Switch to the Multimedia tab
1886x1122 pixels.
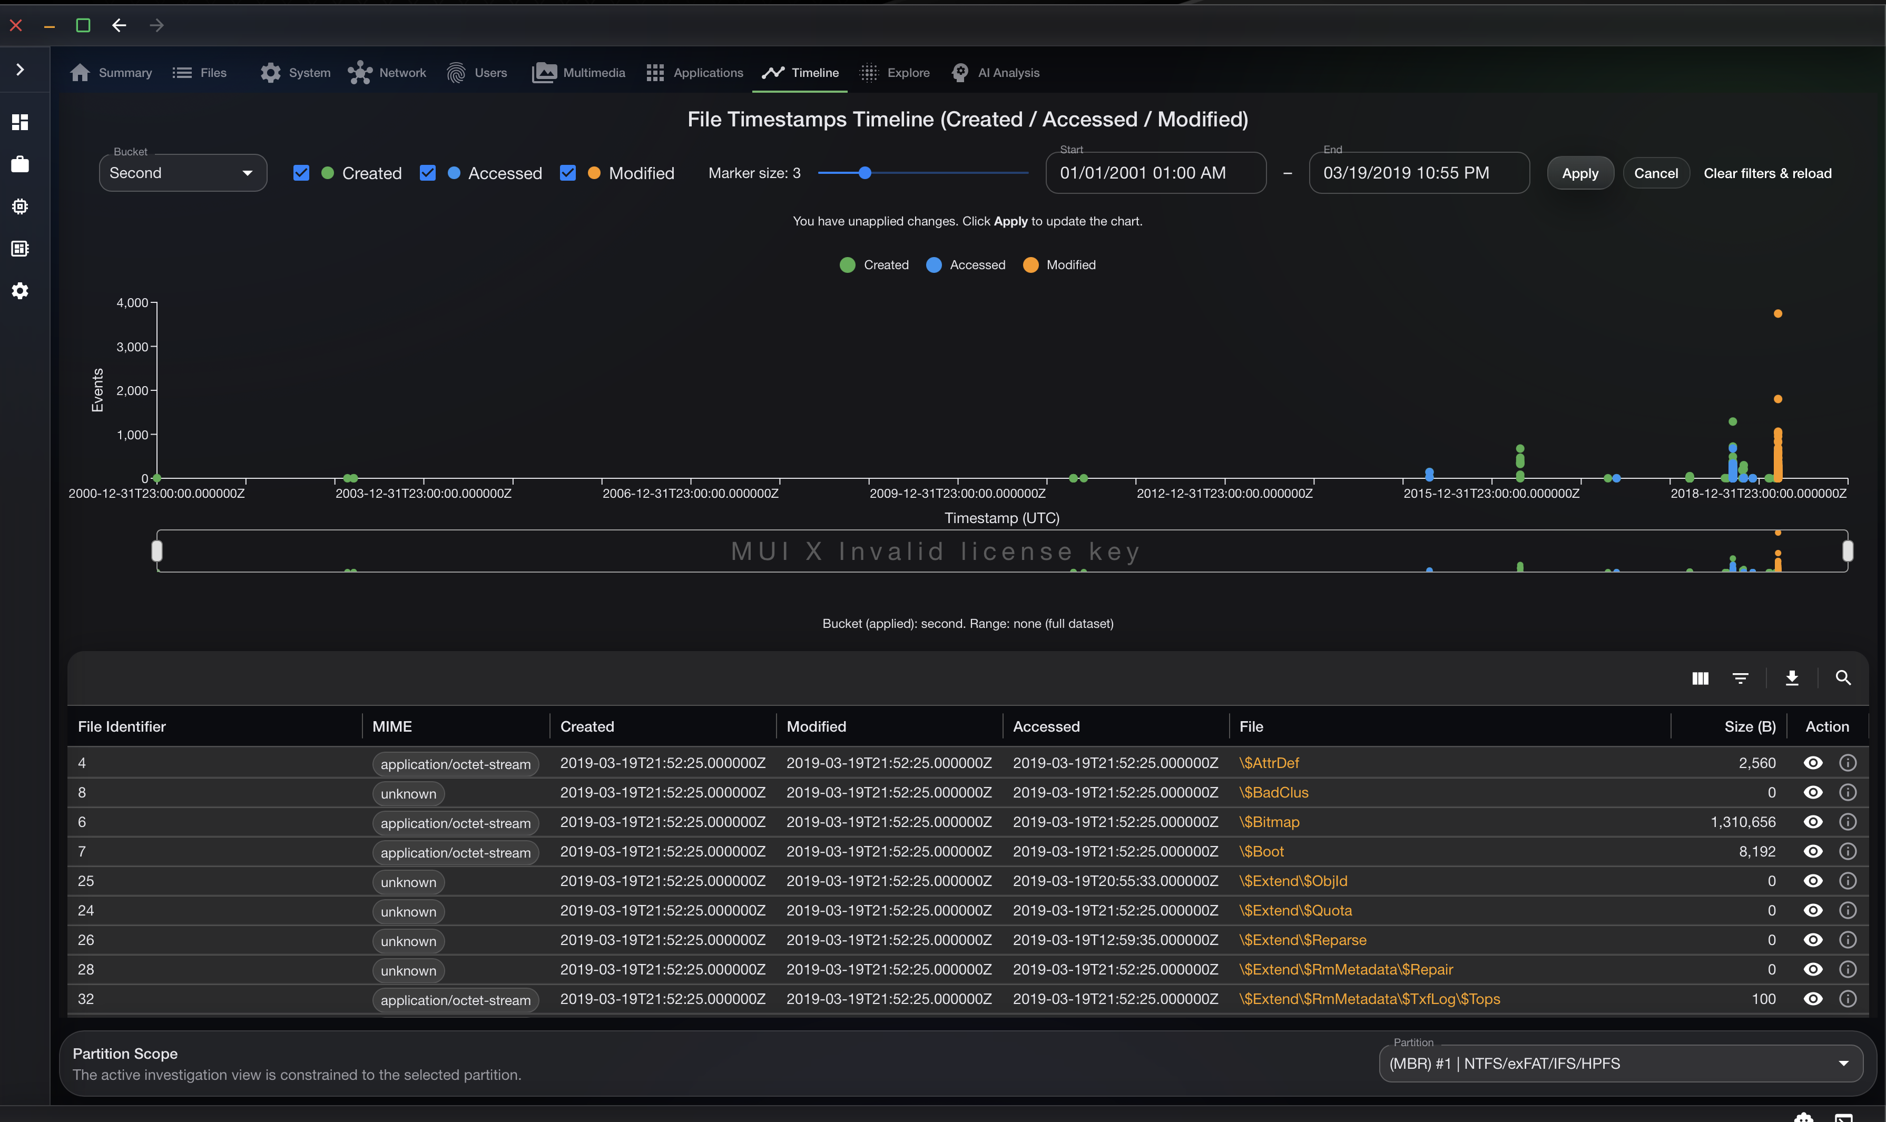tap(579, 73)
